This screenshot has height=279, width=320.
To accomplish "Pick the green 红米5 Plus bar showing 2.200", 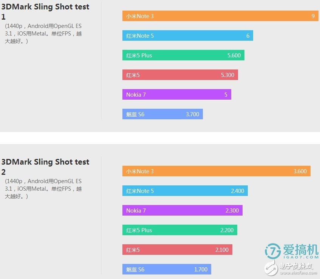I will pos(179,230).
